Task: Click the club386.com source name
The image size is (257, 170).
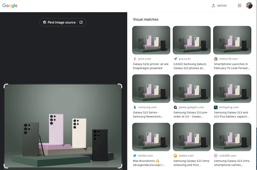Action: coord(228,156)
